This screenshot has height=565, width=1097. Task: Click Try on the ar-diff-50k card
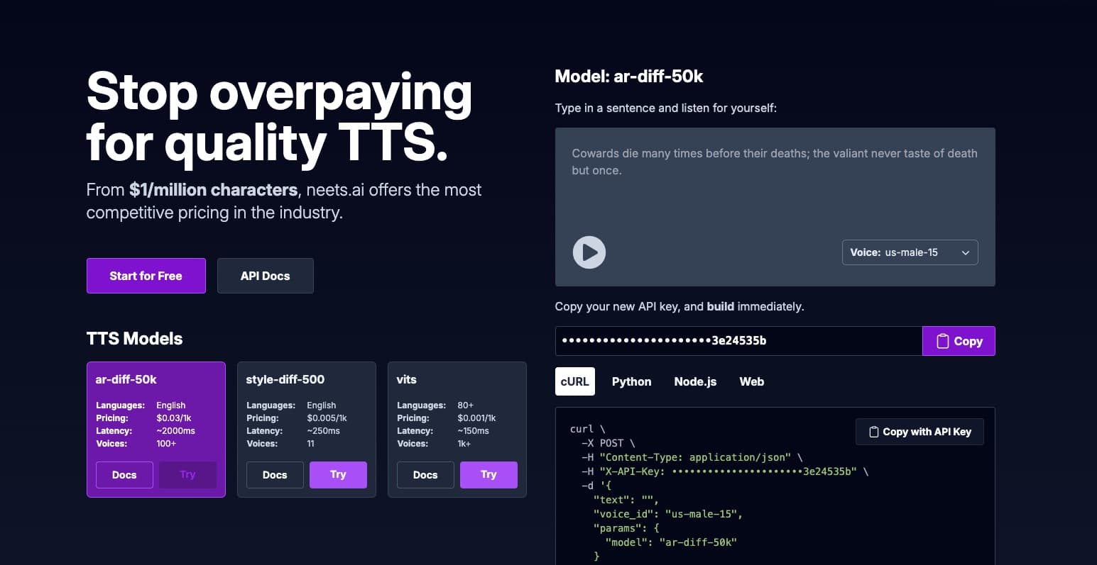point(187,475)
